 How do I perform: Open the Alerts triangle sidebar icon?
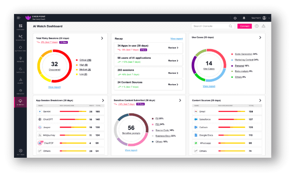[x=20, y=81]
